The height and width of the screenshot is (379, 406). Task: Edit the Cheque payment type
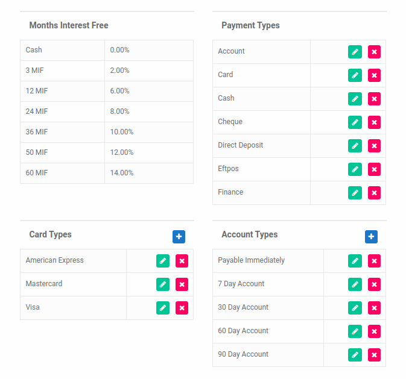(355, 122)
